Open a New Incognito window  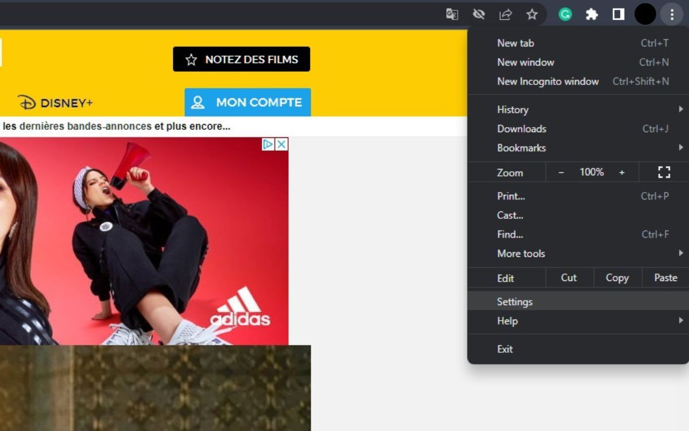[x=578, y=81]
